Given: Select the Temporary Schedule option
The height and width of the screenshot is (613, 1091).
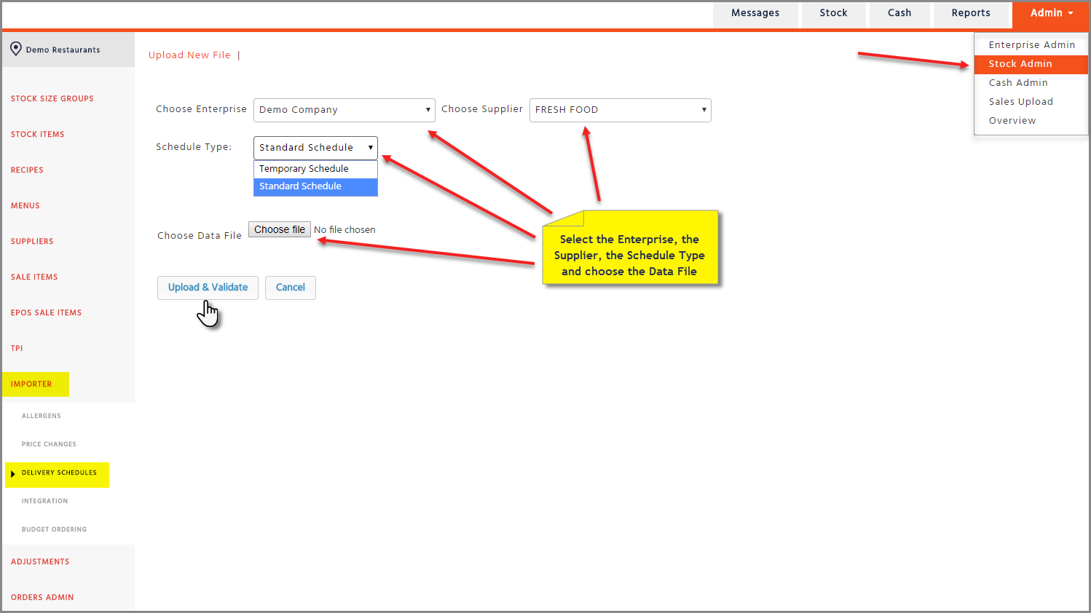Looking at the screenshot, I should pyautogui.click(x=304, y=169).
